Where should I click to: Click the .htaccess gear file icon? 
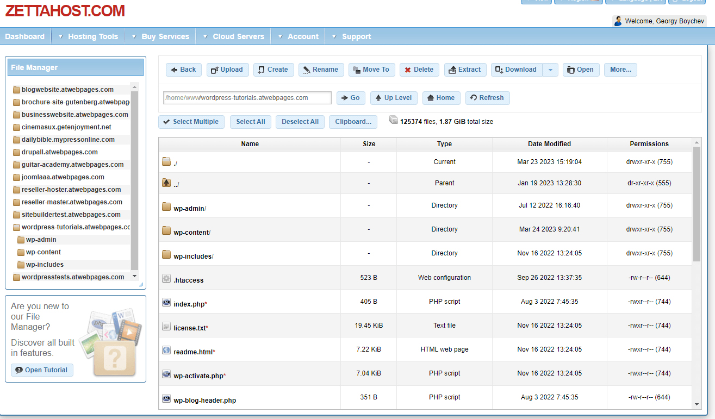tap(166, 278)
